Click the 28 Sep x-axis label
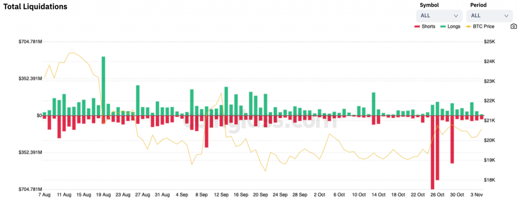519x202 pixels. 300,195
